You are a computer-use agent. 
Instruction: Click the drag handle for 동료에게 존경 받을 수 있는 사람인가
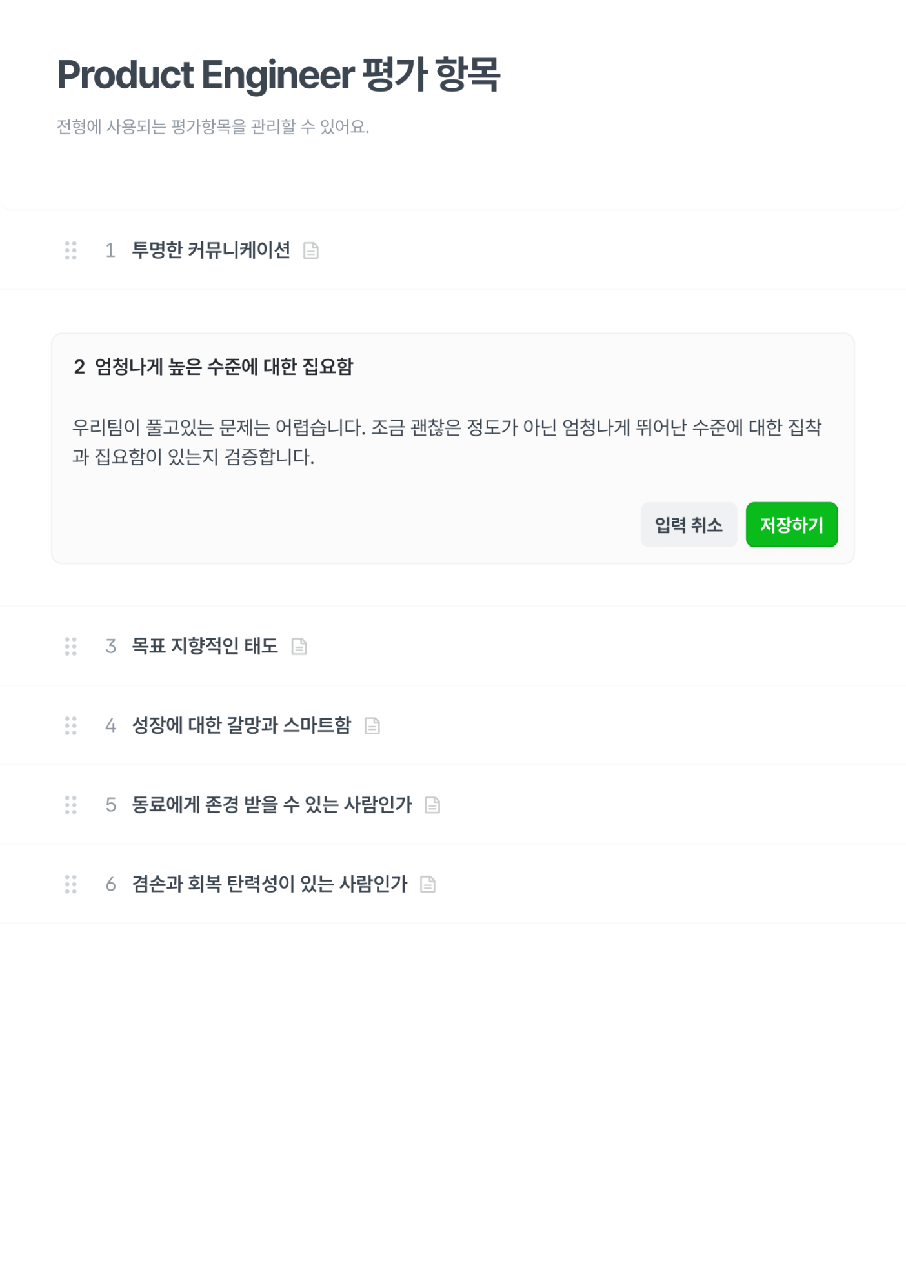pos(71,805)
